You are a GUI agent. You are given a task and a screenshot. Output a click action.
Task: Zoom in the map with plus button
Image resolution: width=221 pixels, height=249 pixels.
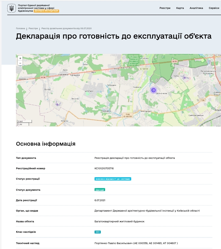pyautogui.click(x=20, y=58)
